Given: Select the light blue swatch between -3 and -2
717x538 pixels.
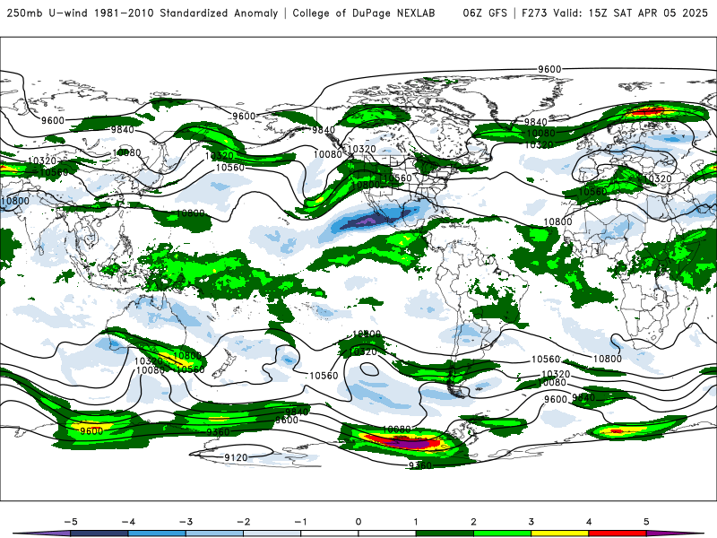Looking at the screenshot, I should 214,534.
